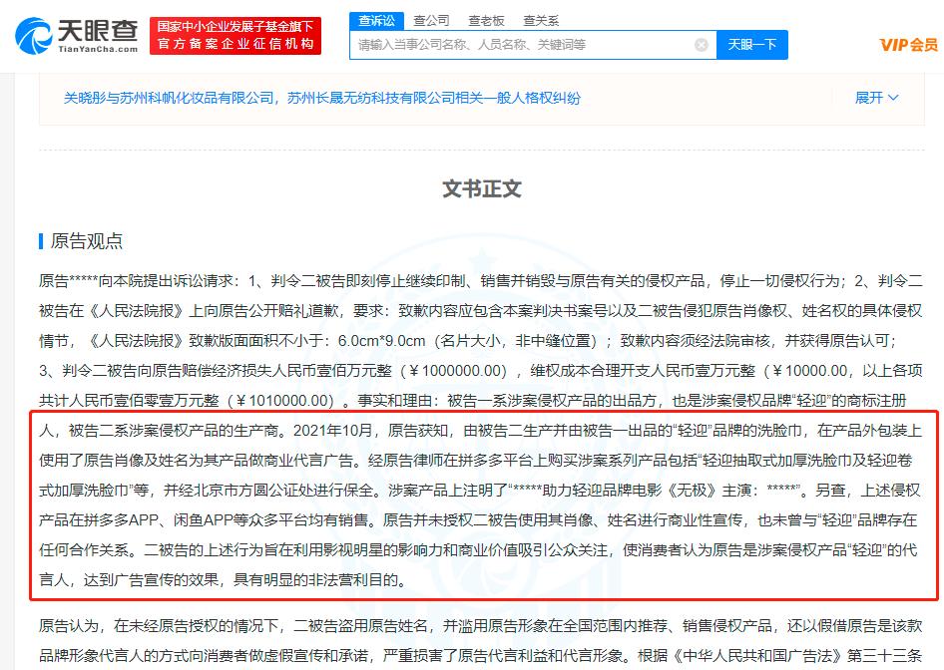Image resolution: width=944 pixels, height=670 pixels.
Task: Clear the search box using the x icon
Action: coord(702,44)
